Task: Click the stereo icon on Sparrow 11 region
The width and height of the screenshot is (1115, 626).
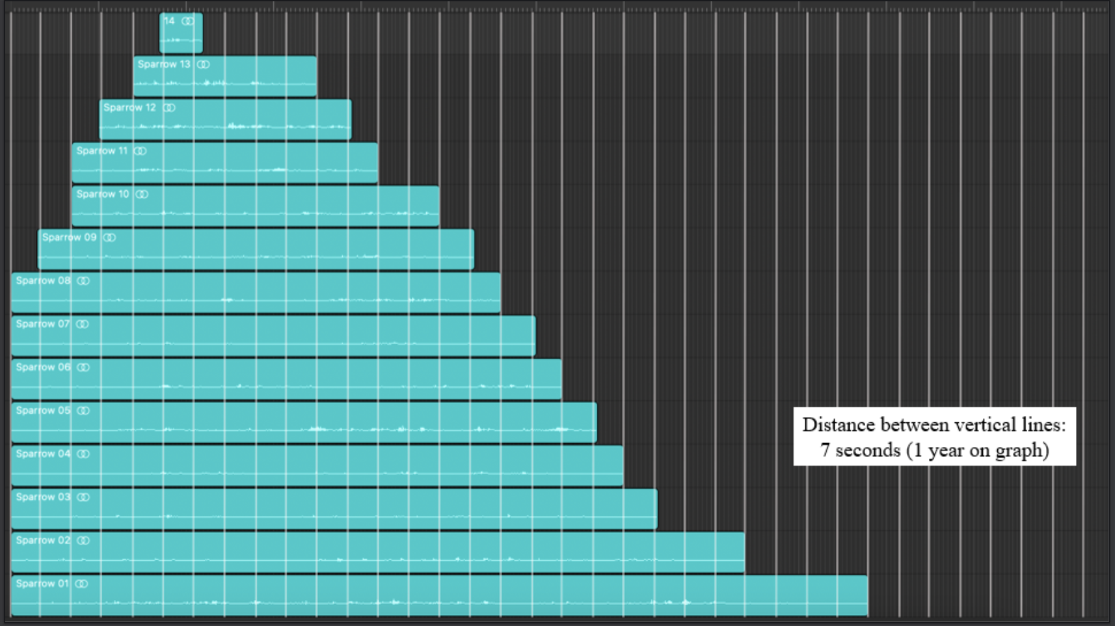Action: point(140,151)
